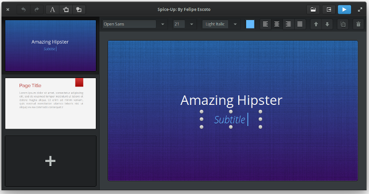Open the font size 21 dropdown
369x194 pixels.
[191, 24]
